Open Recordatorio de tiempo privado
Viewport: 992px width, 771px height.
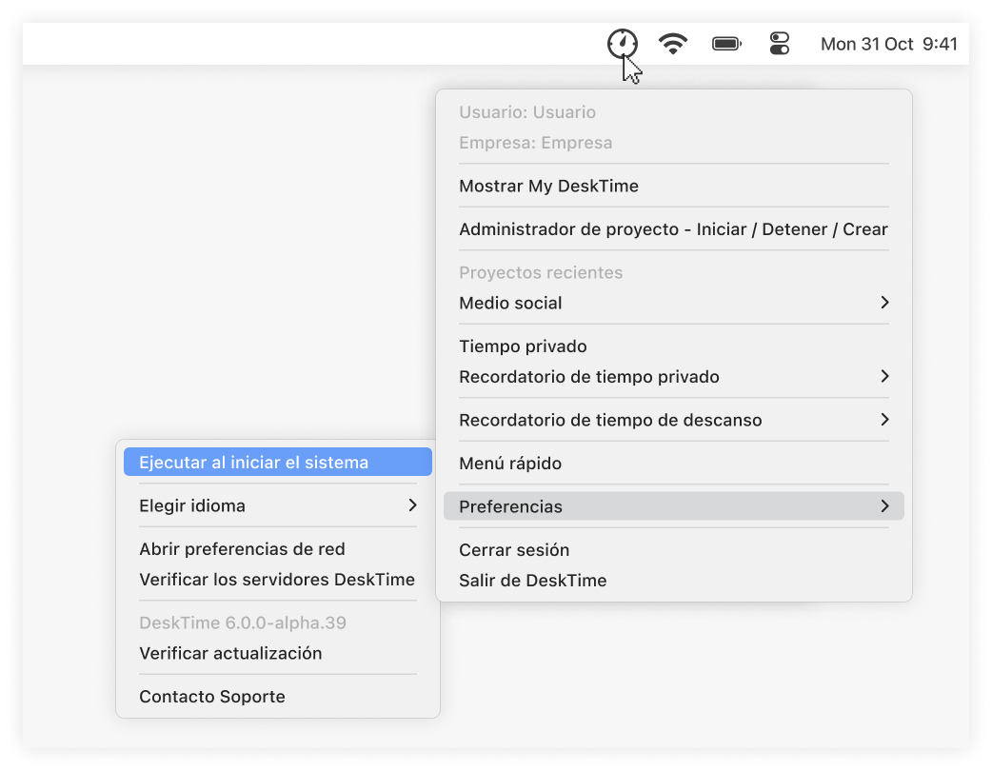pyautogui.click(x=674, y=377)
